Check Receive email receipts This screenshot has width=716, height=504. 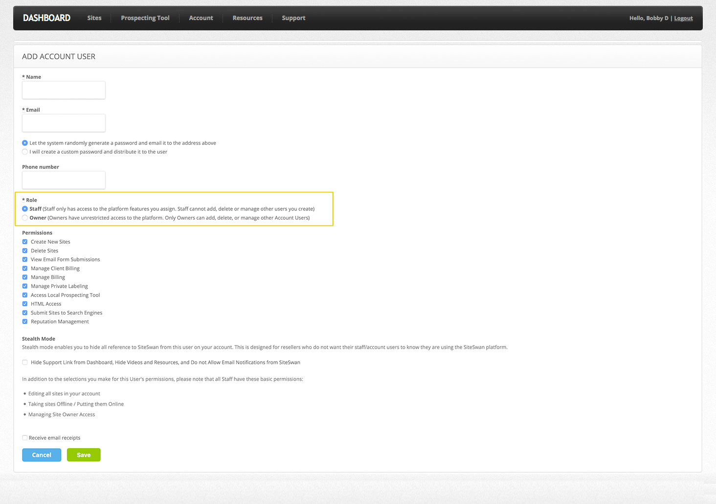[x=25, y=438]
